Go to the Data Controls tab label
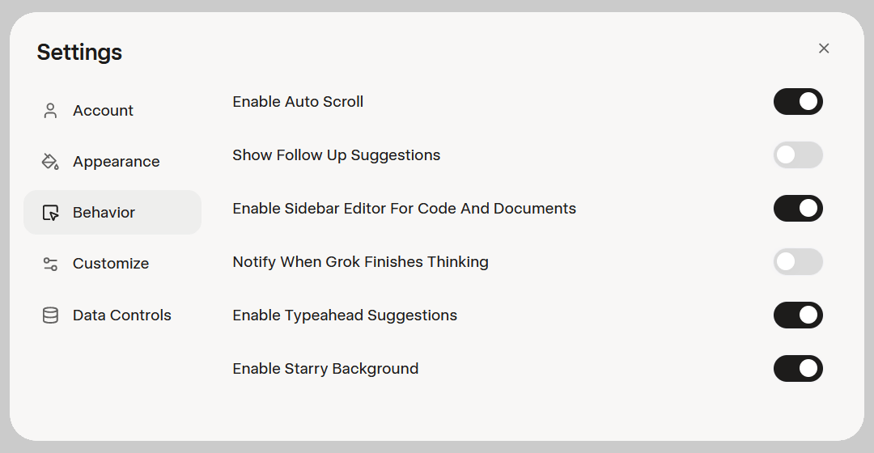The width and height of the screenshot is (874, 453). tap(122, 315)
